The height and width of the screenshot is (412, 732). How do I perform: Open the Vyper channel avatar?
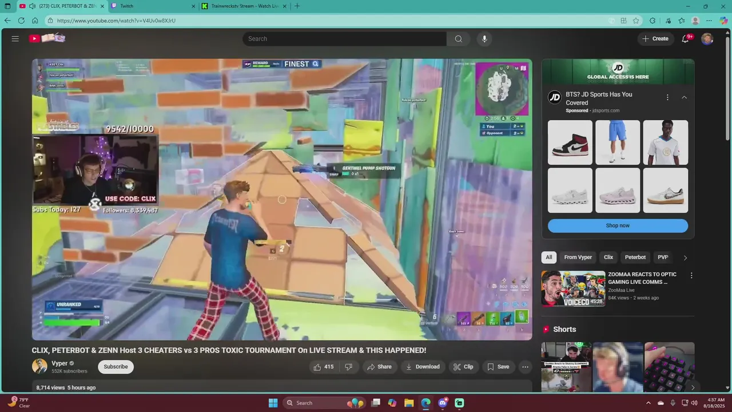[39, 366]
